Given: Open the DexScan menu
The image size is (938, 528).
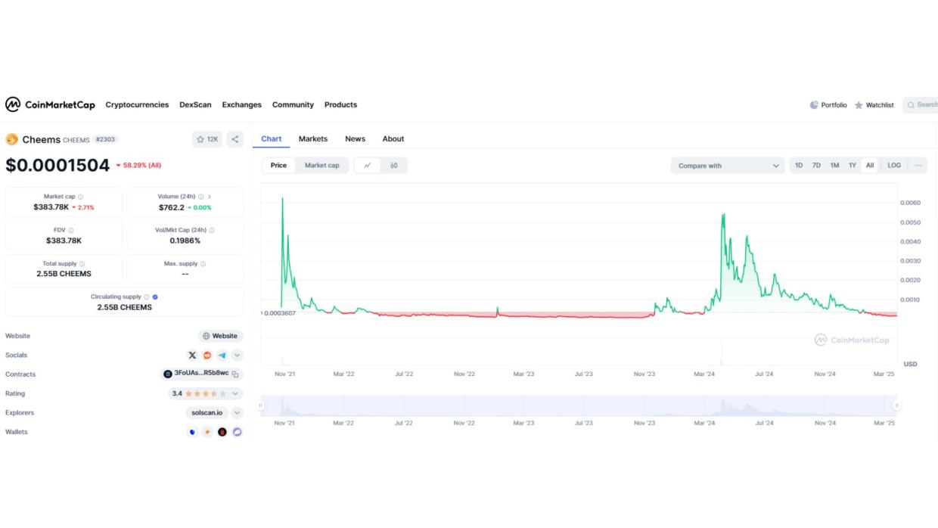Looking at the screenshot, I should pos(195,105).
